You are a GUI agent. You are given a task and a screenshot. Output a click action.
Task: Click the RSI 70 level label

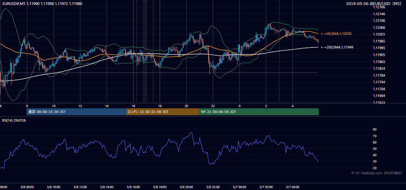click(375, 136)
